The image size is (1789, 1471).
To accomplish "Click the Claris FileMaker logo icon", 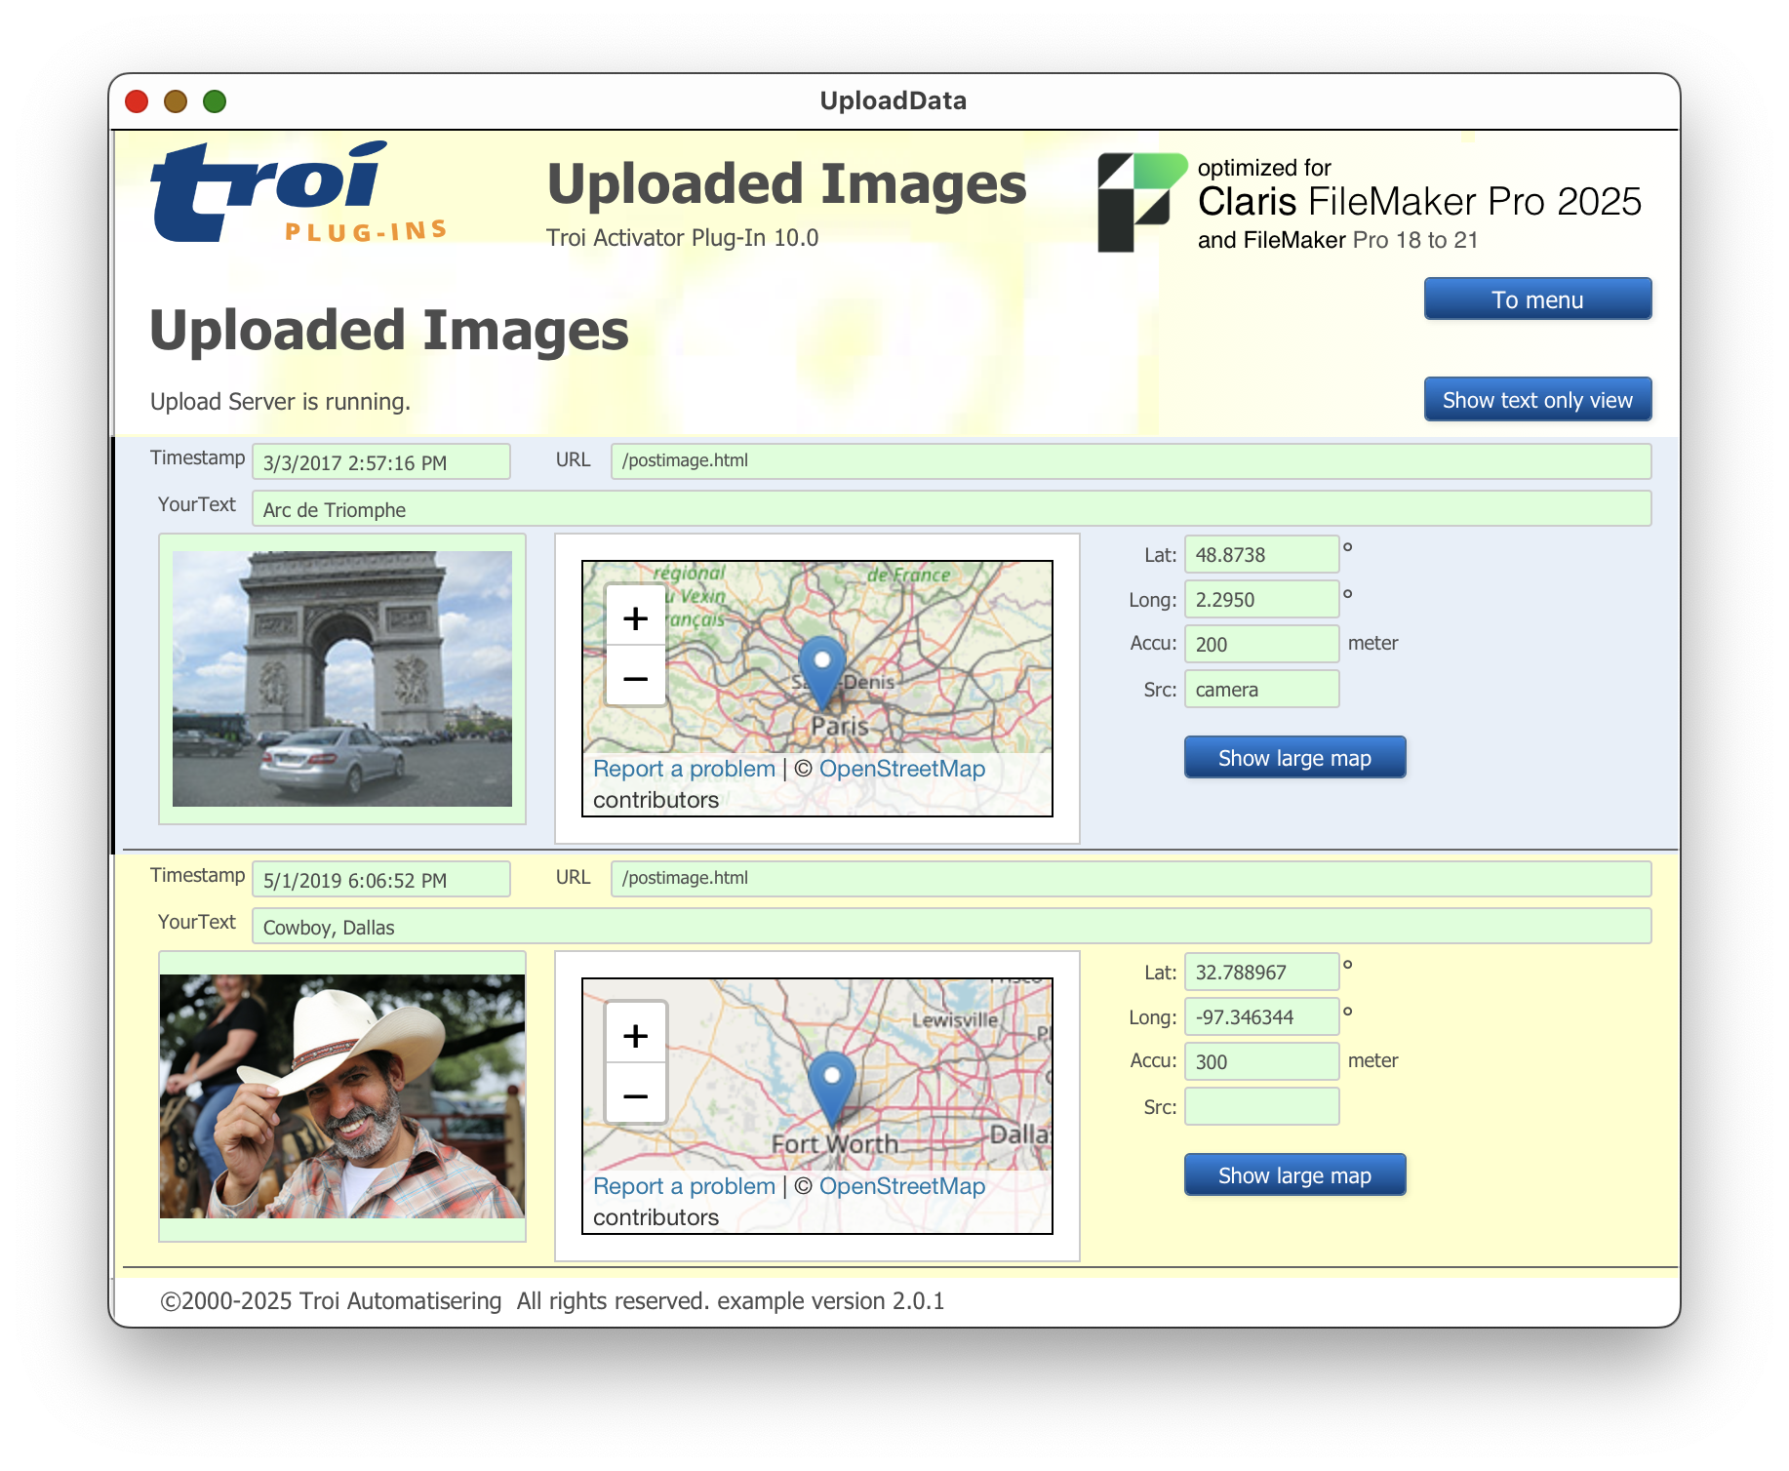I will point(1140,202).
